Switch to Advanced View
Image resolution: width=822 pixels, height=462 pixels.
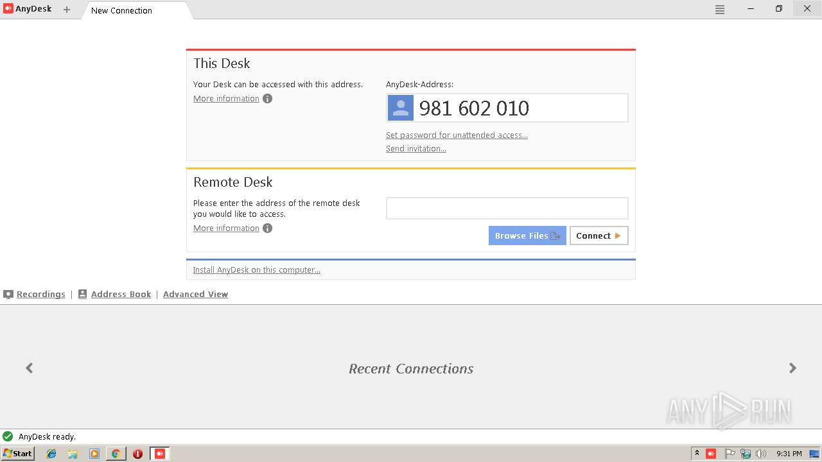pos(195,294)
